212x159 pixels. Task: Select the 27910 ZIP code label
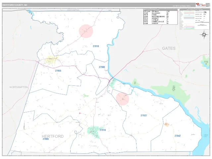pos(103,130)
